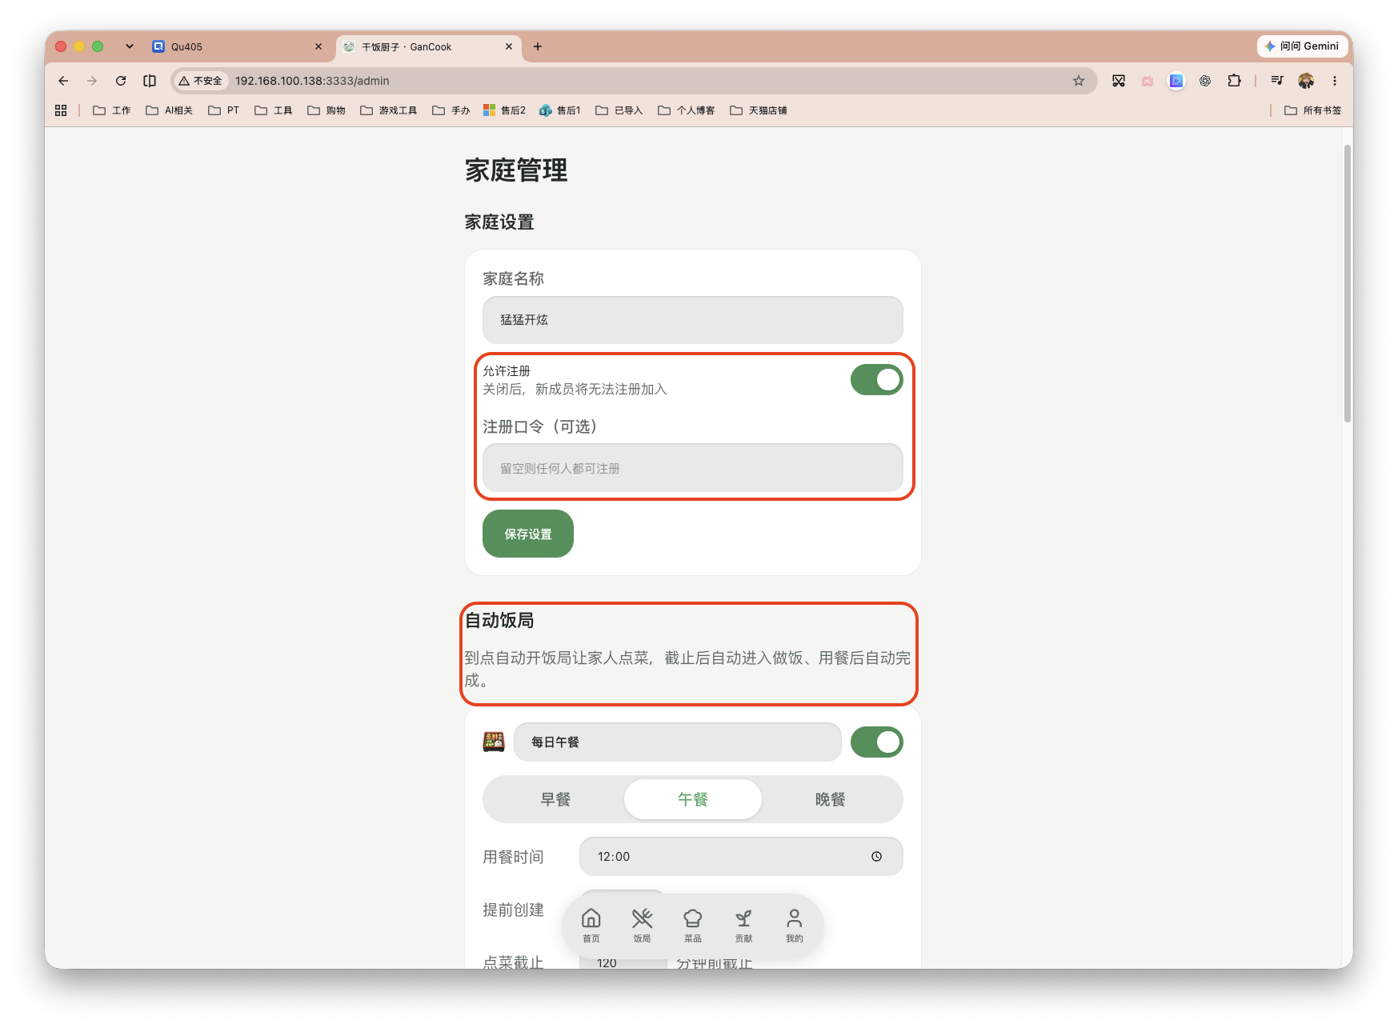1398x1028 pixels.
Task: Open the 菜品 chef hat icon
Action: pos(693,925)
